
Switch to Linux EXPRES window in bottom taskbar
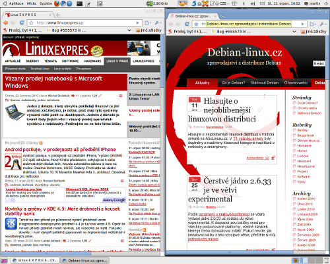[35, 260]
